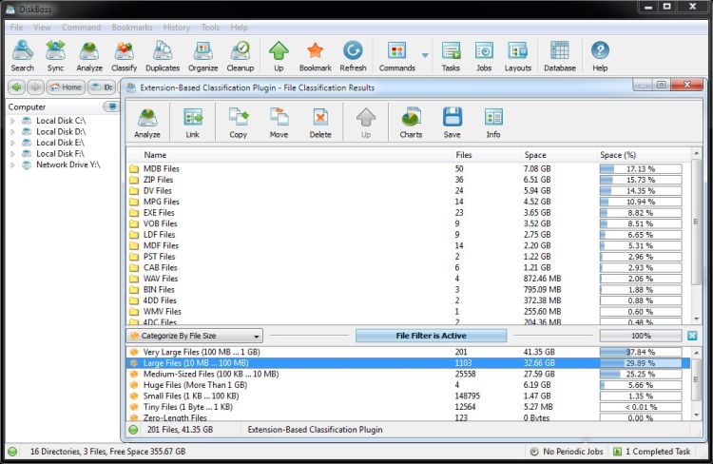Image resolution: width=713 pixels, height=464 pixels.
Task: Open the Tools menu
Action: [210, 28]
